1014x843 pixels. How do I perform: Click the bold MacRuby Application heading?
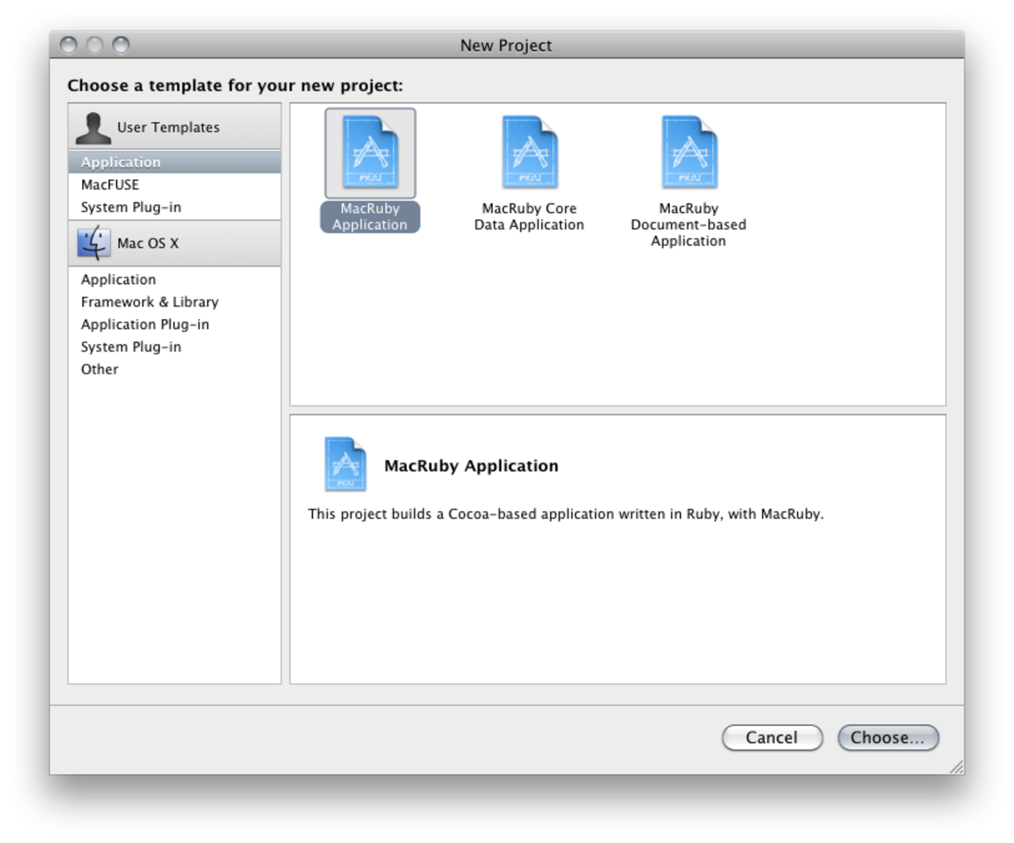point(471,466)
